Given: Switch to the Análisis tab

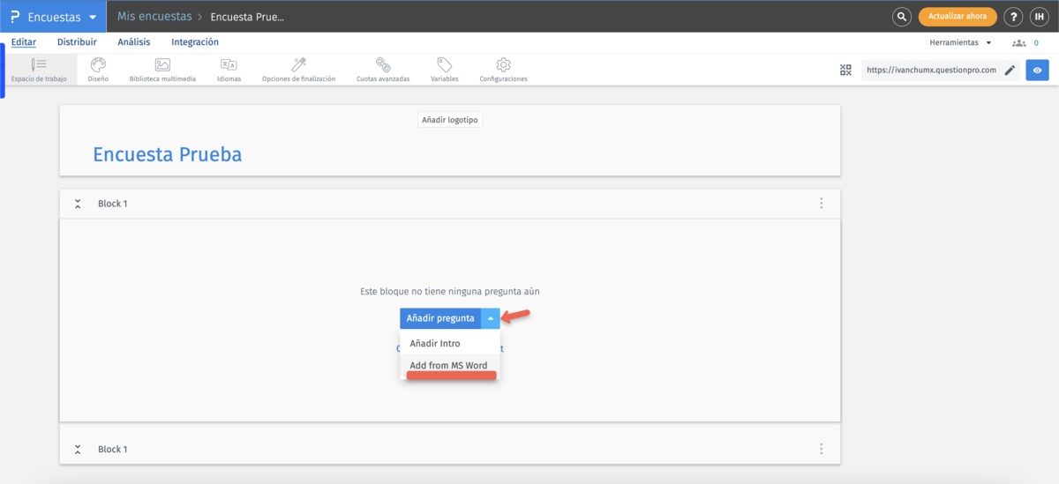Looking at the screenshot, I should pos(134,42).
